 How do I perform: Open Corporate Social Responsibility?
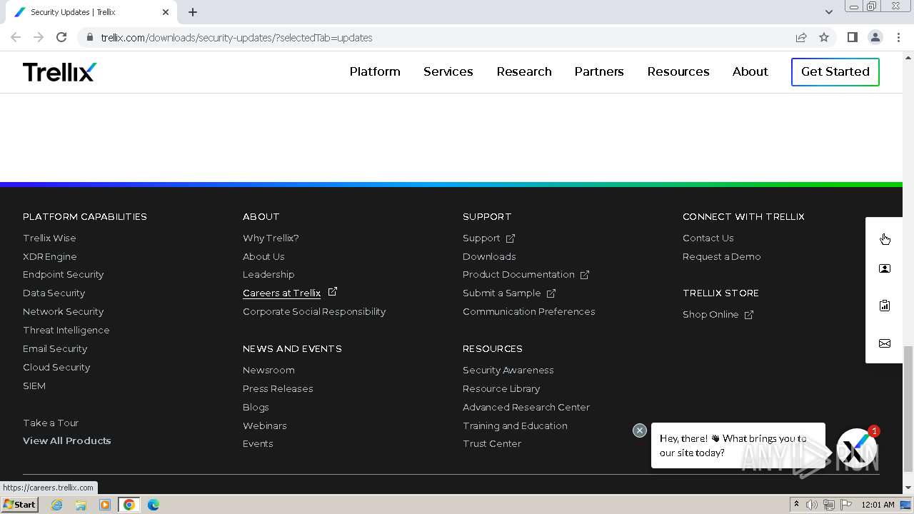(x=314, y=311)
